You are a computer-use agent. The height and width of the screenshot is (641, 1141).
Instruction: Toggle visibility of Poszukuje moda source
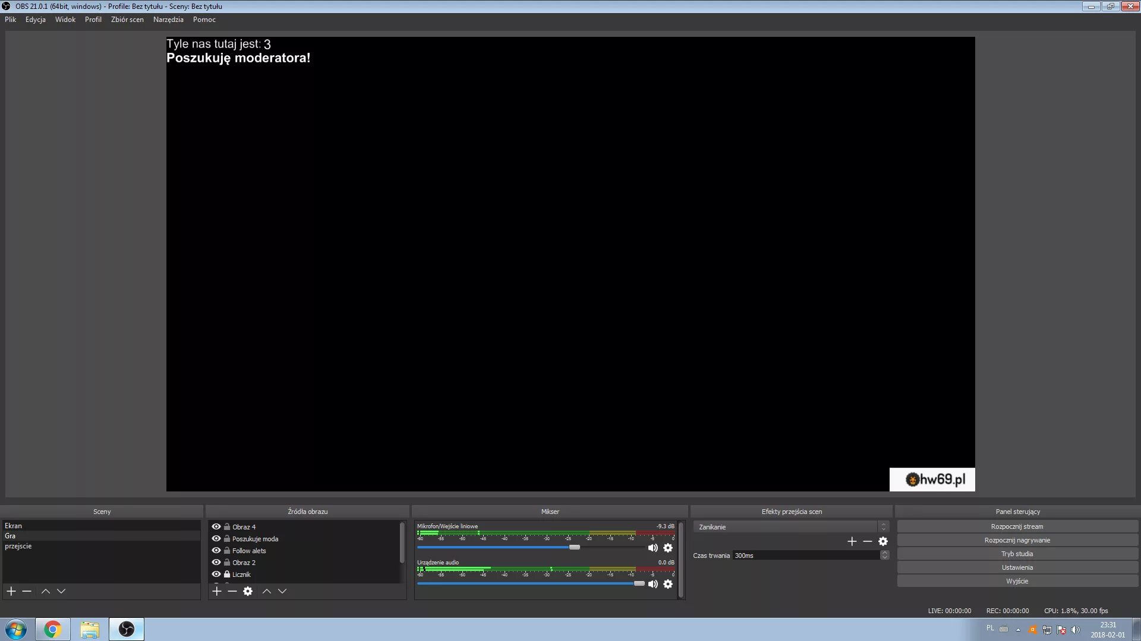click(x=216, y=538)
